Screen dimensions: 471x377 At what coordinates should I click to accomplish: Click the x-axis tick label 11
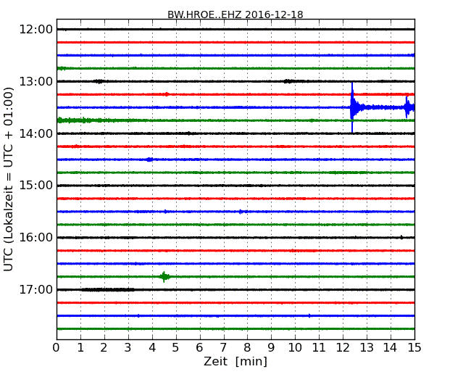coord(319,348)
